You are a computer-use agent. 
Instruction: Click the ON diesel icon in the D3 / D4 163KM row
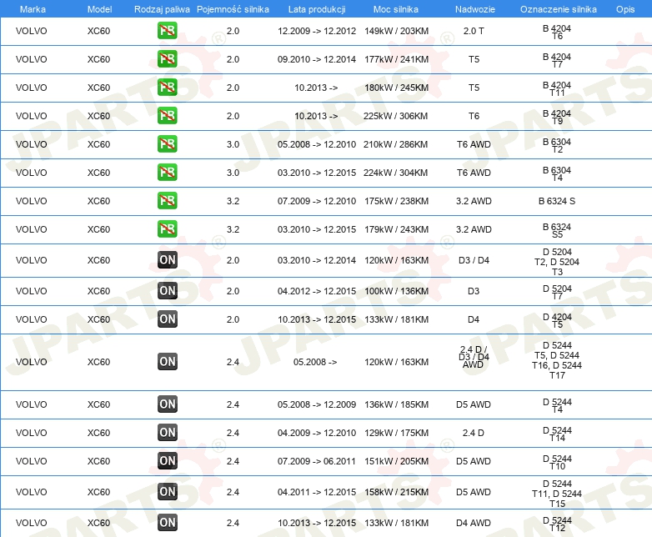(x=167, y=260)
